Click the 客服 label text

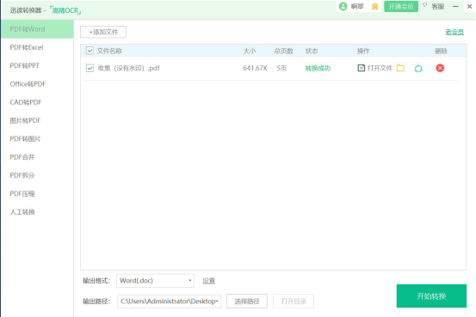(438, 6)
